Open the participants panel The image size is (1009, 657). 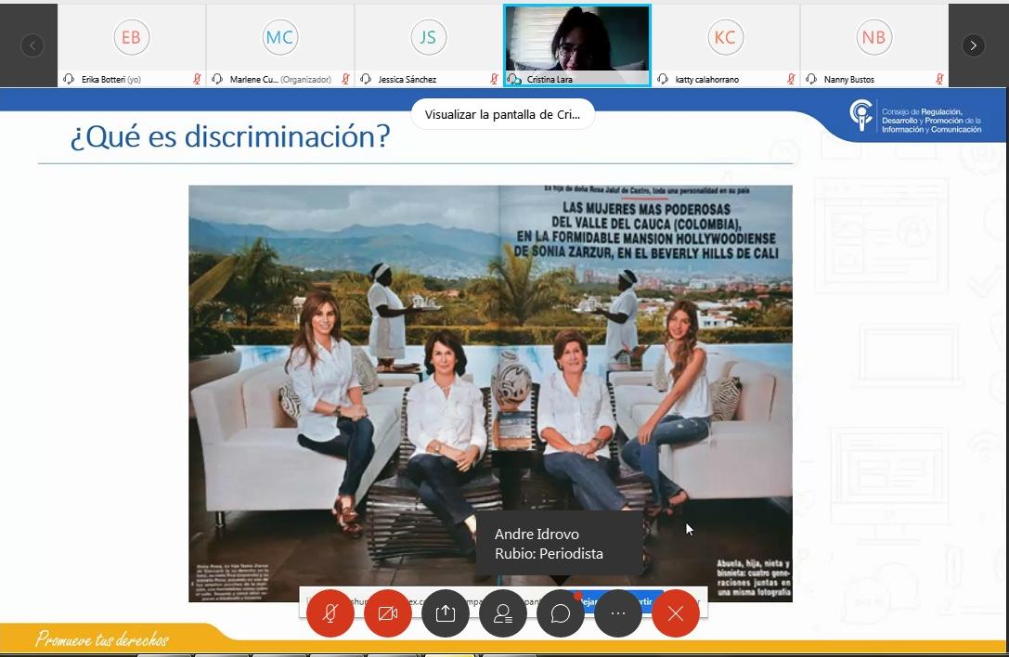pyautogui.click(x=502, y=613)
